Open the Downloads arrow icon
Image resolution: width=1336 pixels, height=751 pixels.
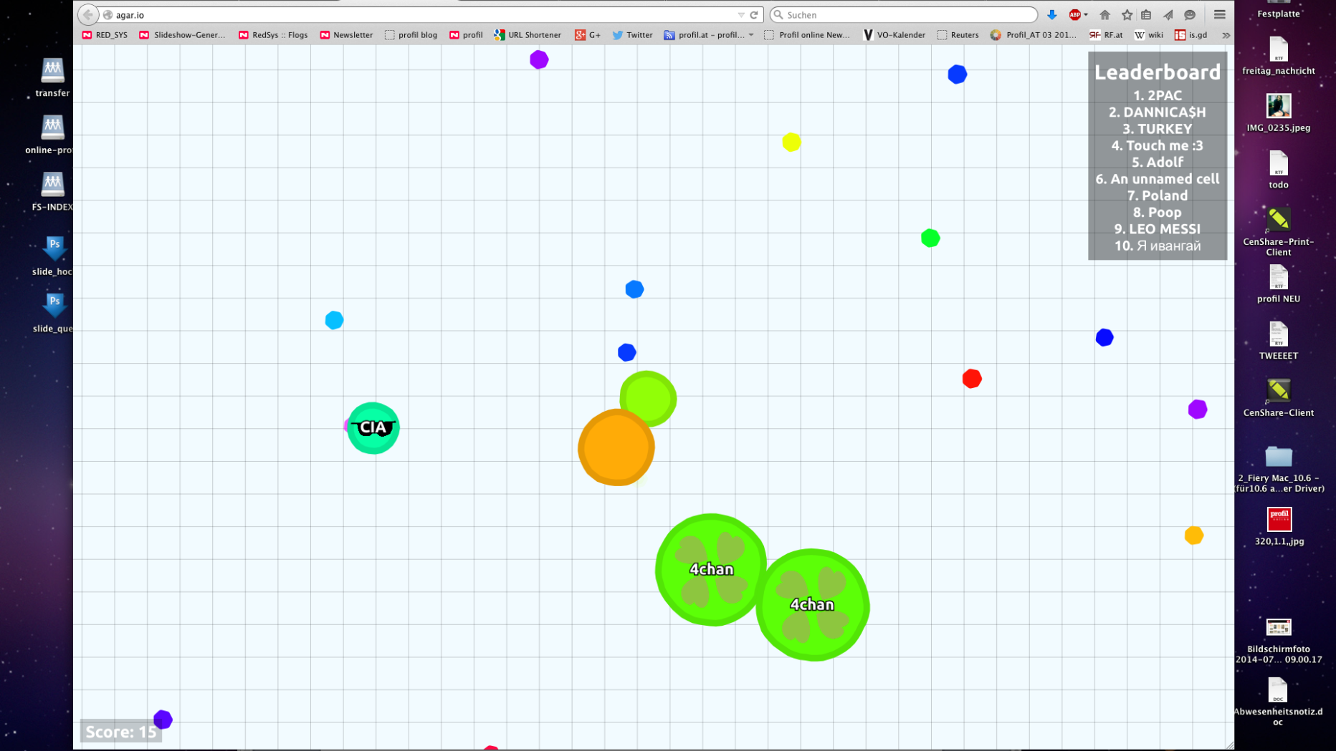pyautogui.click(x=1051, y=15)
